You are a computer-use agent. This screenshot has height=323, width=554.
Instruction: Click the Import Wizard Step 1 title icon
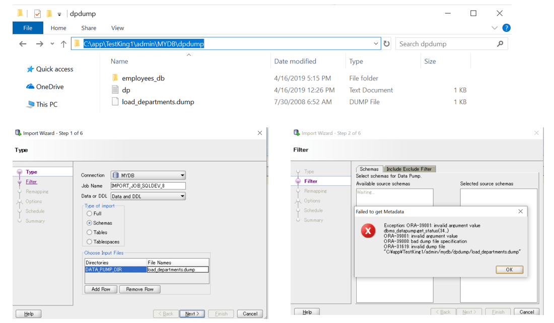pos(18,133)
